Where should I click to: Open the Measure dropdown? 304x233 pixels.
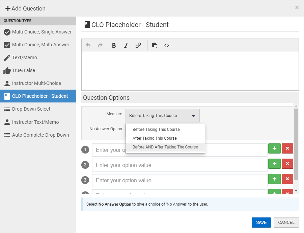163,116
